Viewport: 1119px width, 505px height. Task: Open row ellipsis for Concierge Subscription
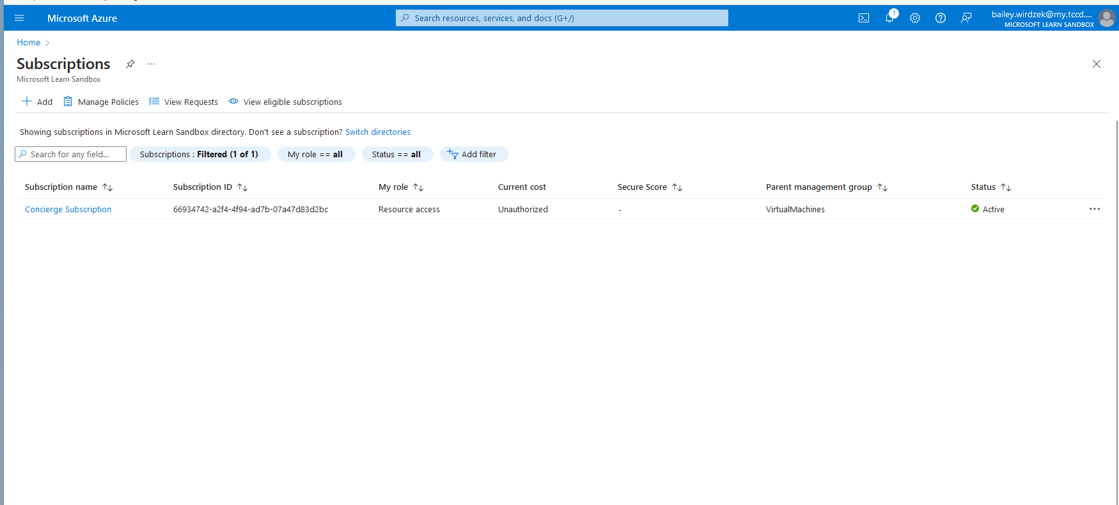(x=1095, y=209)
